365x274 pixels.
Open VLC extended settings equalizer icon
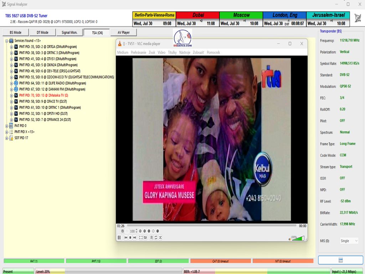(145, 238)
